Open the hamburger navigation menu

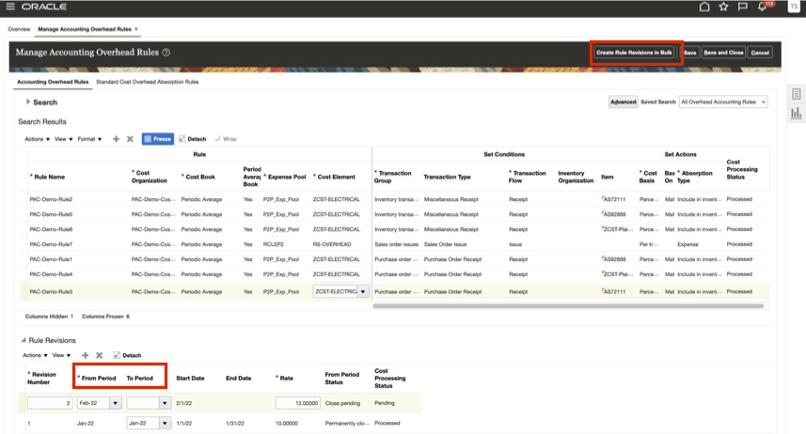9,7
